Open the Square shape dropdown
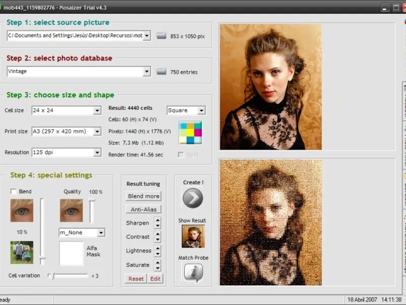Image resolution: width=406 pixels, height=305 pixels. coord(201,110)
